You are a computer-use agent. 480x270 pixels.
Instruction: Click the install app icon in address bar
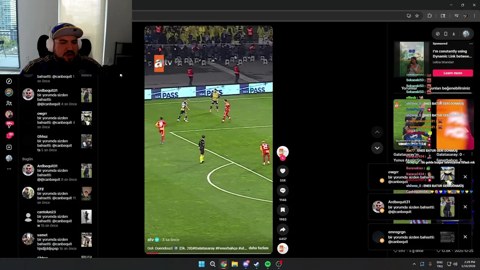(409, 16)
